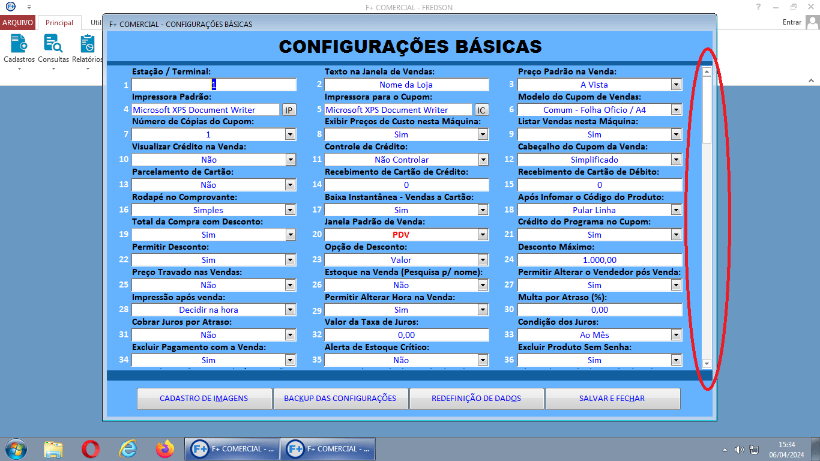Click settings panel scrollbar down arrow

[x=707, y=363]
